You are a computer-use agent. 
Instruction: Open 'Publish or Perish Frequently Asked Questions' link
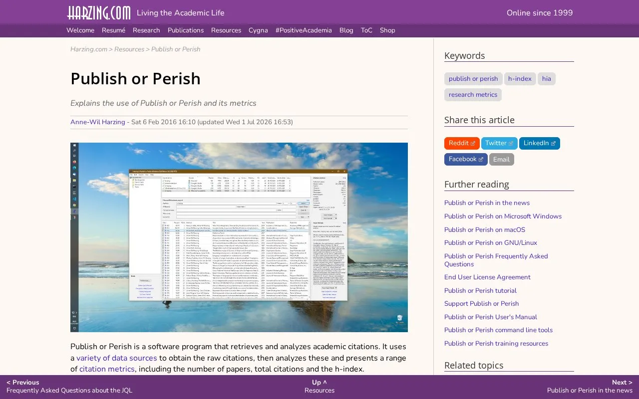496,260
